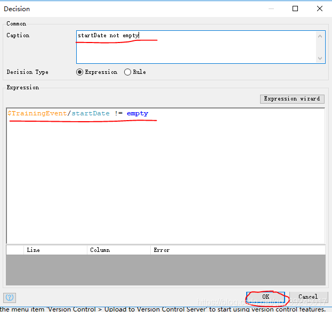
Task: Minimize the Decision dialog window
Action: (270, 9)
